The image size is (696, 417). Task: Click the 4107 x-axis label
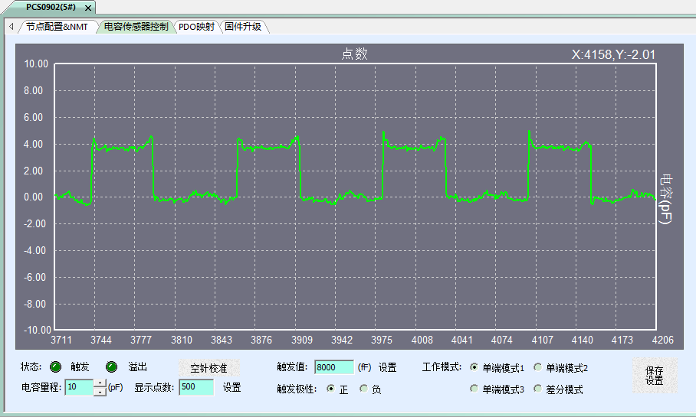point(543,340)
